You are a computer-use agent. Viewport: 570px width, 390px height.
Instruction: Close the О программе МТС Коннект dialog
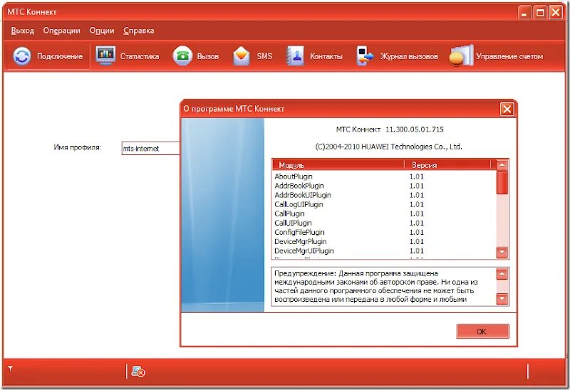(507, 109)
